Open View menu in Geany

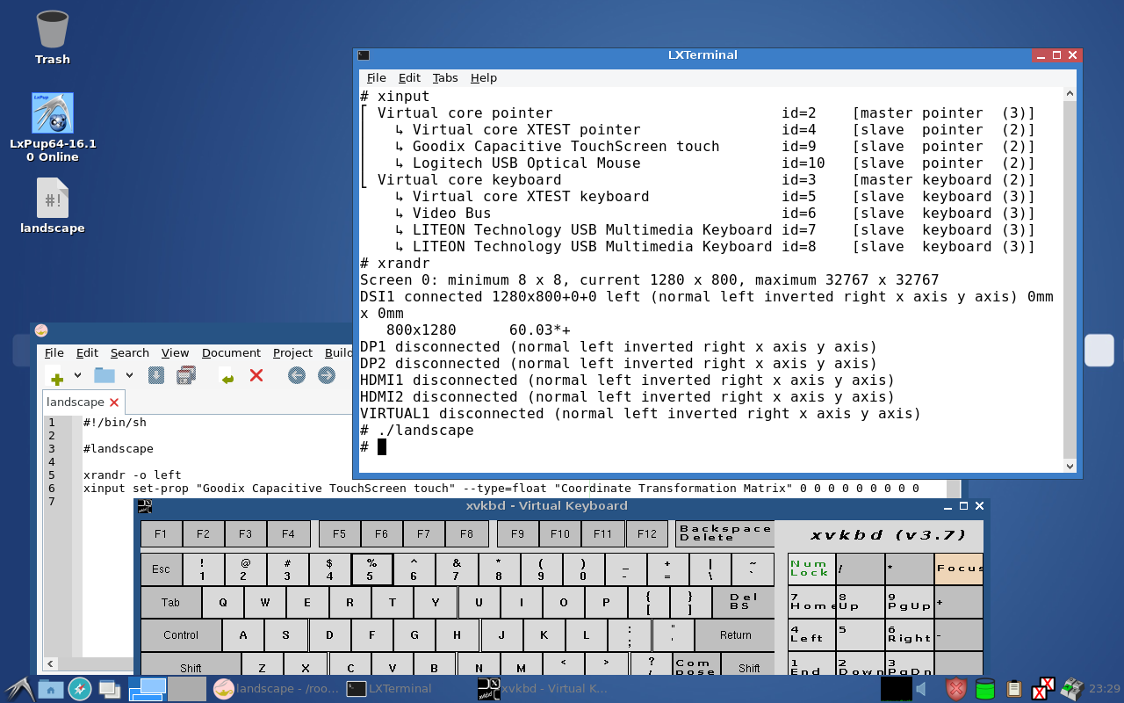coord(176,352)
